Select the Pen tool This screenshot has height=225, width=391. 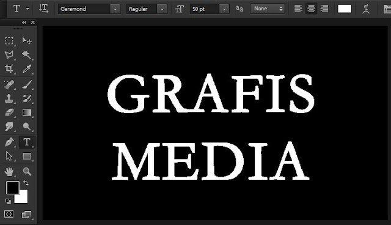[9, 142]
